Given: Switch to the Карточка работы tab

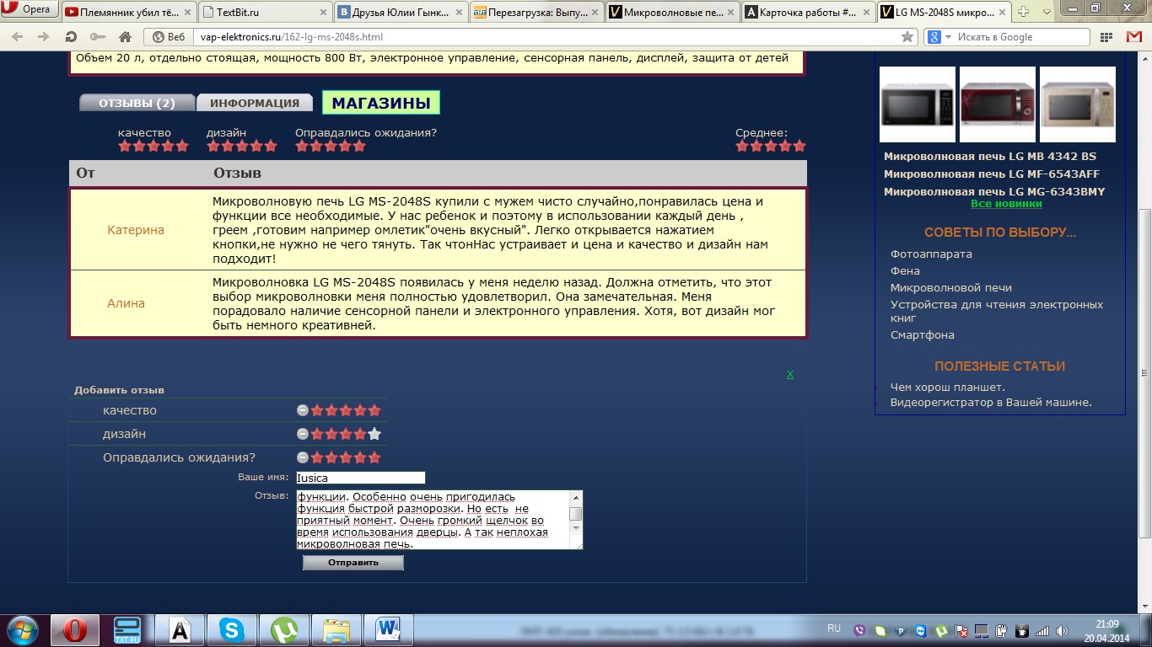Looking at the screenshot, I should pyautogui.click(x=808, y=13).
